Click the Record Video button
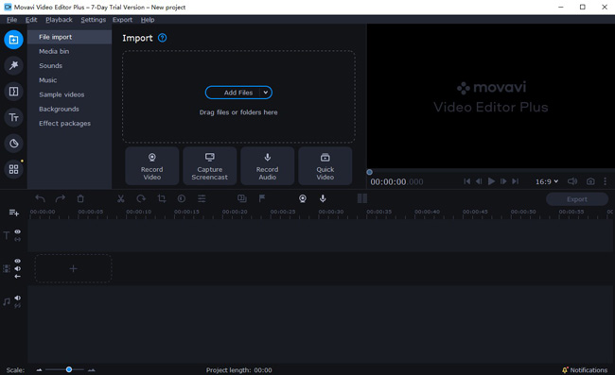This screenshot has height=375, width=615. point(151,166)
